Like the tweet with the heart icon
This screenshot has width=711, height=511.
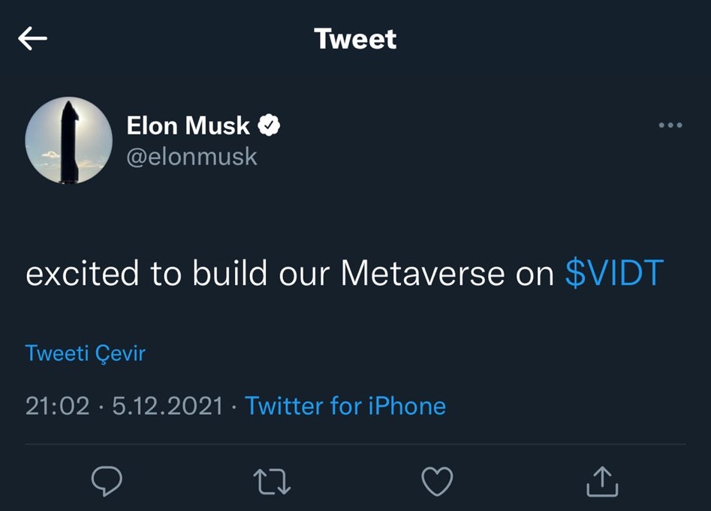pos(437,481)
